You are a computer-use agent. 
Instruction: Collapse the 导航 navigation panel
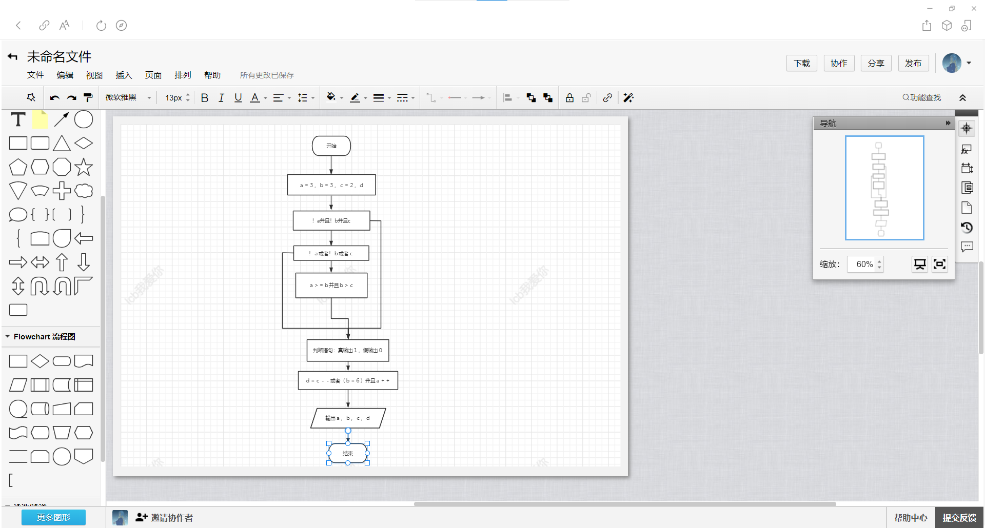coord(948,123)
